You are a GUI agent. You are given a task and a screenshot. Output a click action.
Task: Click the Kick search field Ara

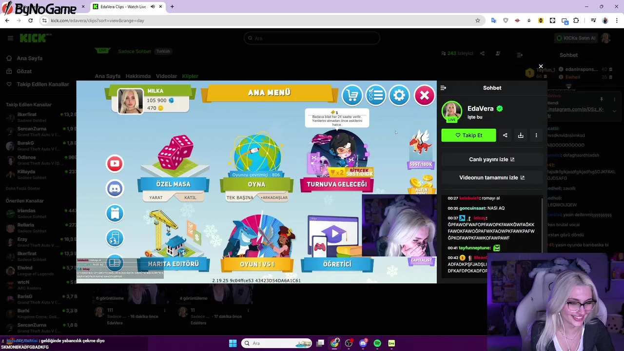312,38
